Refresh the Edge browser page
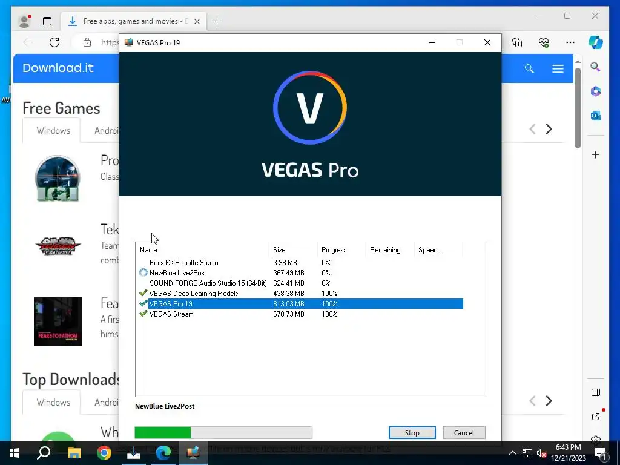 54,42
